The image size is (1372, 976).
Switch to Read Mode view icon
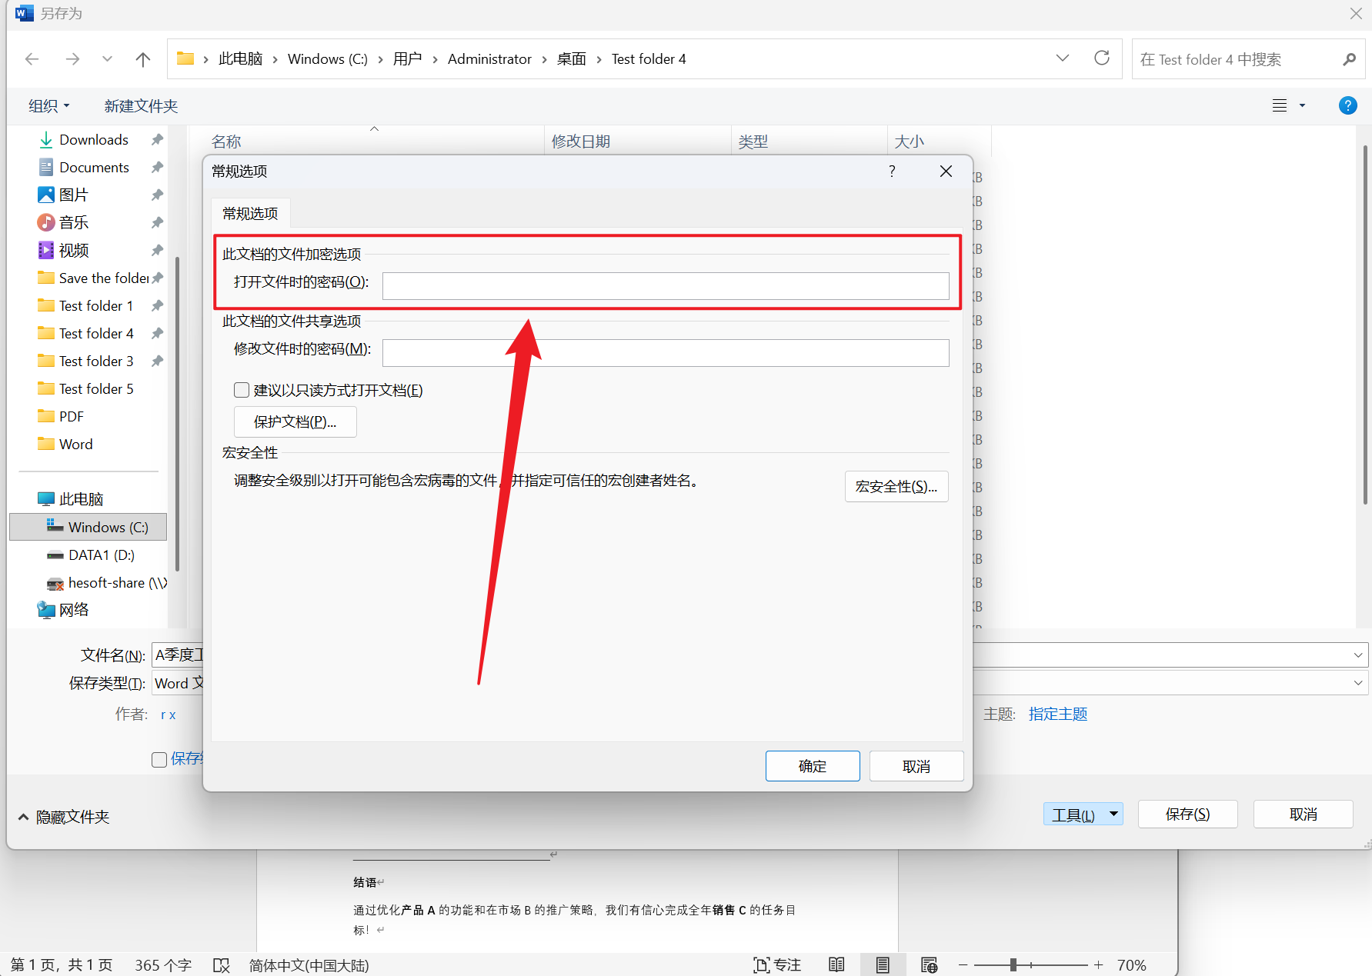[836, 964]
